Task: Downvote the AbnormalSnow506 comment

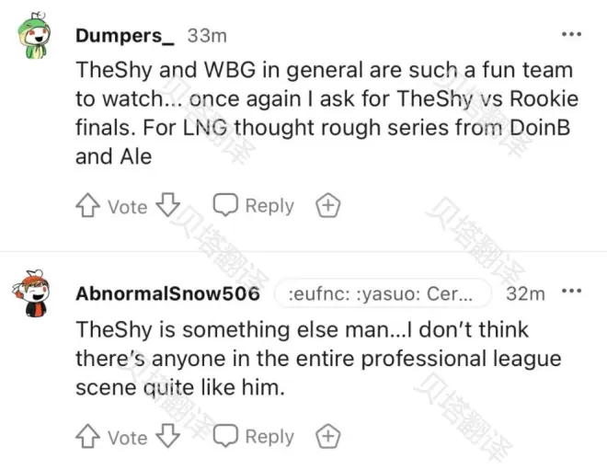Action: [x=168, y=436]
